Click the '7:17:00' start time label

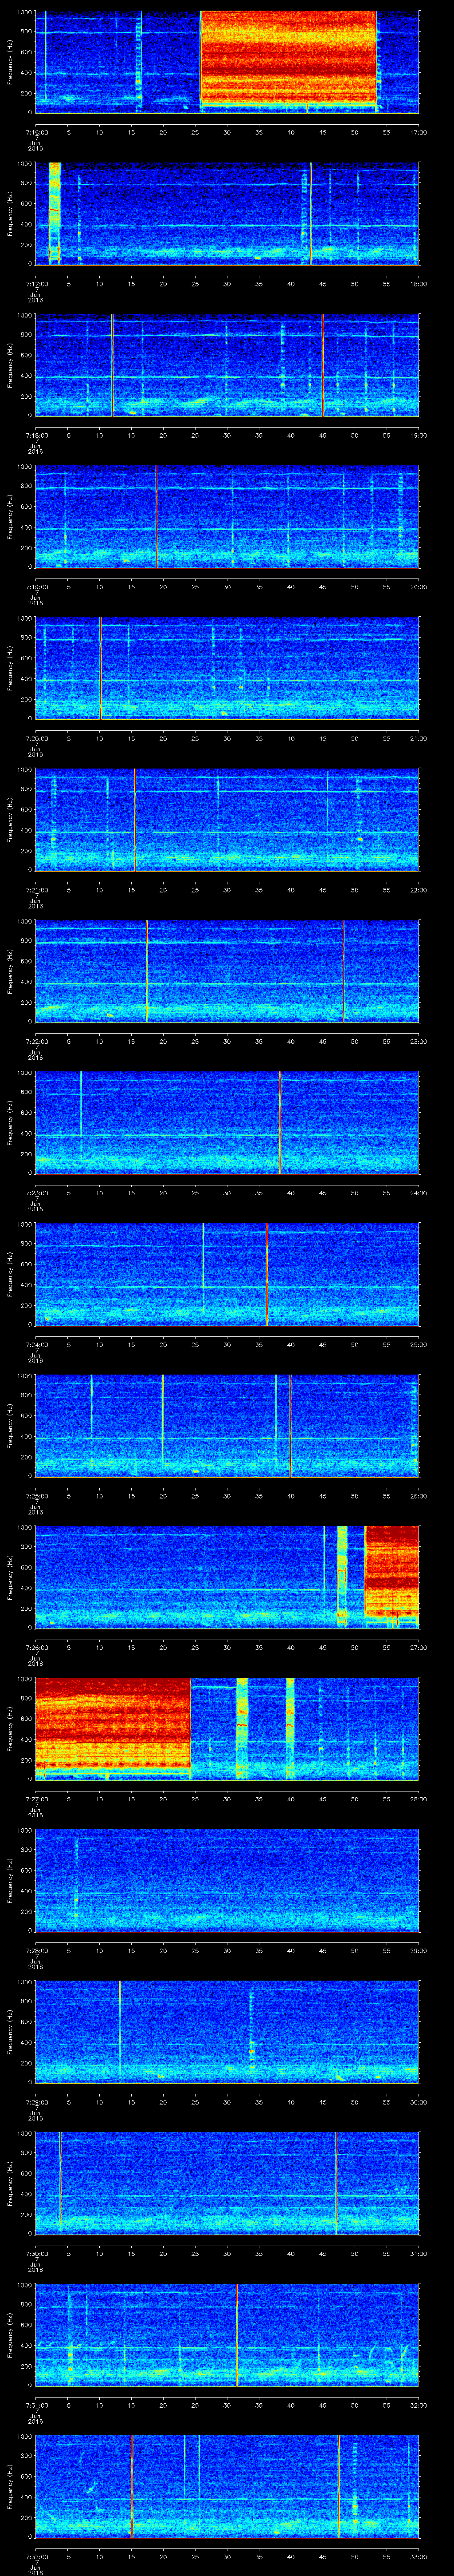(36, 284)
